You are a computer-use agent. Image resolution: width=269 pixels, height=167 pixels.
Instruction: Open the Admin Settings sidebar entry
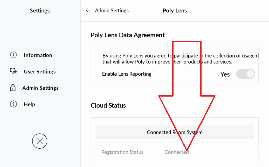click(x=41, y=88)
